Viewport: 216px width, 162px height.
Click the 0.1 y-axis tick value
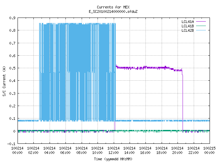point(12,118)
